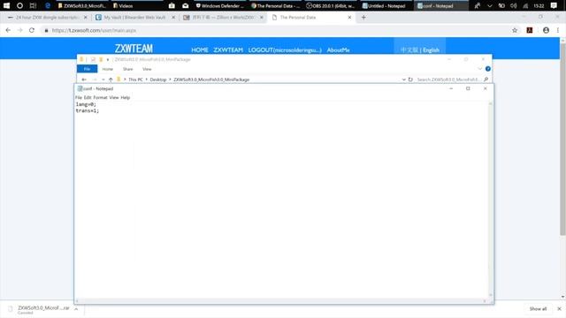This screenshot has height=318, width=566.
Task: Bookmark page with star icon
Action: coord(515,30)
